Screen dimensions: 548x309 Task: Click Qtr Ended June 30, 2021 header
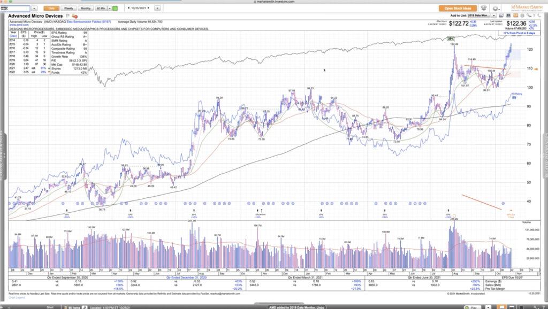pos(425,277)
